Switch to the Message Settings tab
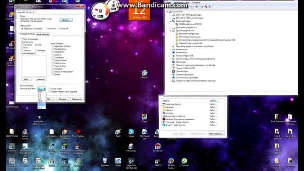The image size is (304, 171). tap(27, 34)
